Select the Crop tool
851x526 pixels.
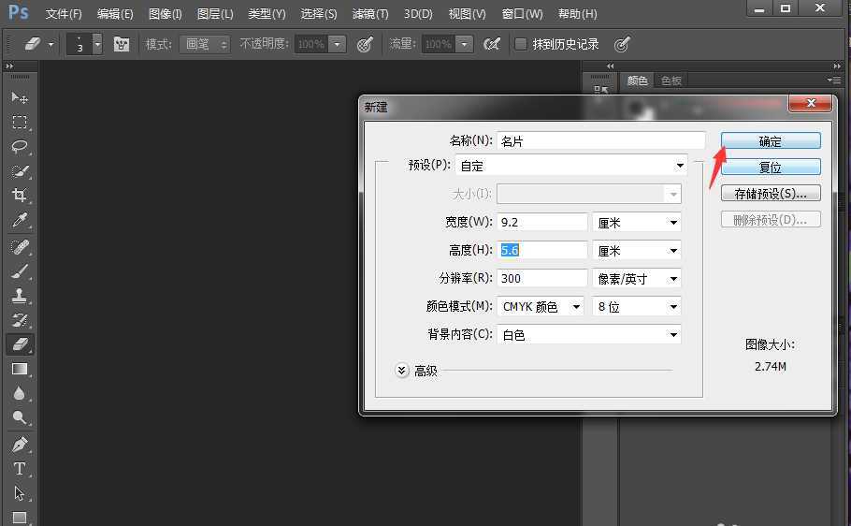coord(19,196)
